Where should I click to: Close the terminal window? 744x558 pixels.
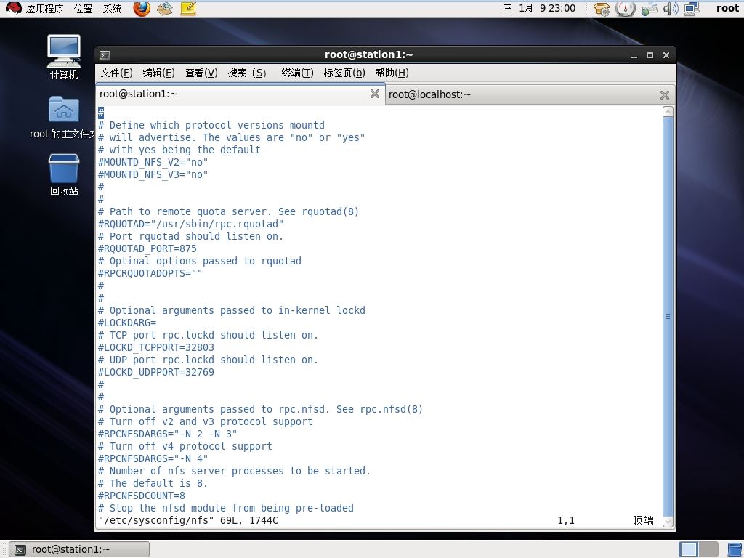[x=666, y=55]
